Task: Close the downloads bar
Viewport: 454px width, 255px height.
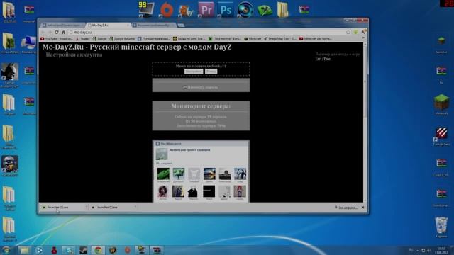Action: pos(362,208)
